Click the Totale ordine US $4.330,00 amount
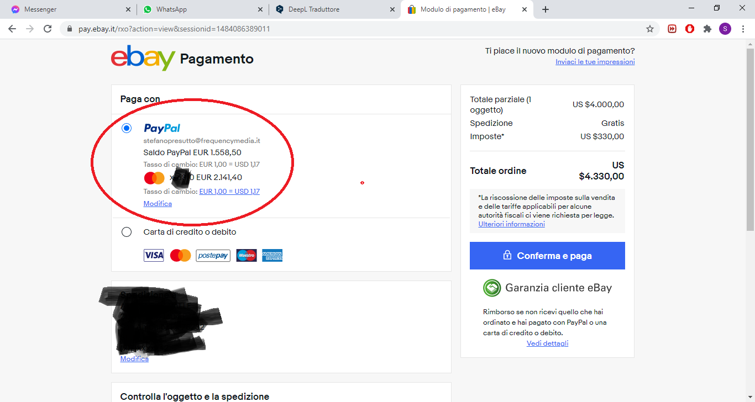 [x=601, y=171]
